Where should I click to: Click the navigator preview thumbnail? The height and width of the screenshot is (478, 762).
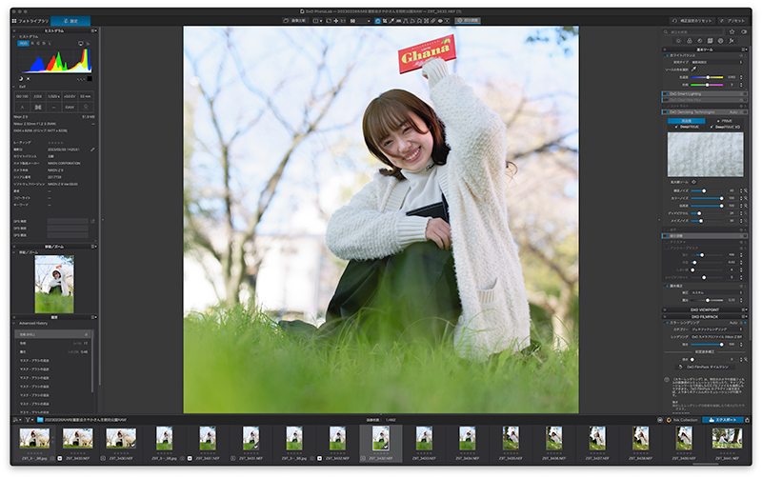54,284
